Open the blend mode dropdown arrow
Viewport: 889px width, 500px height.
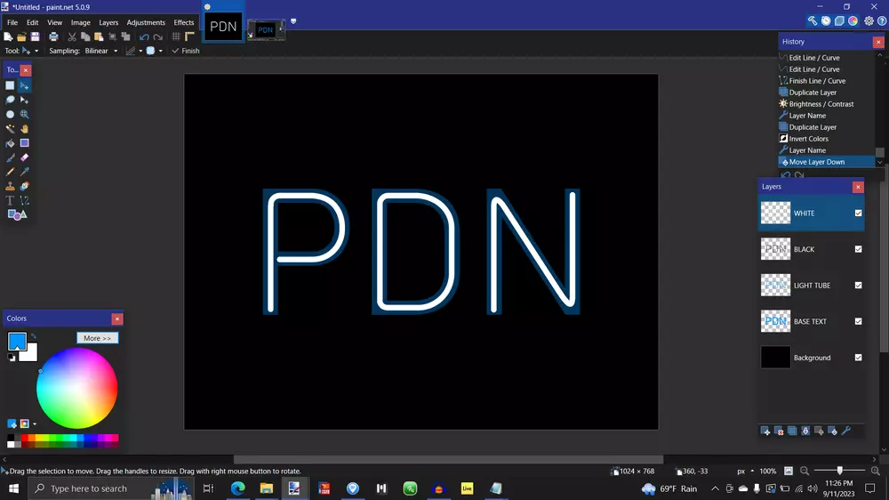[160, 51]
